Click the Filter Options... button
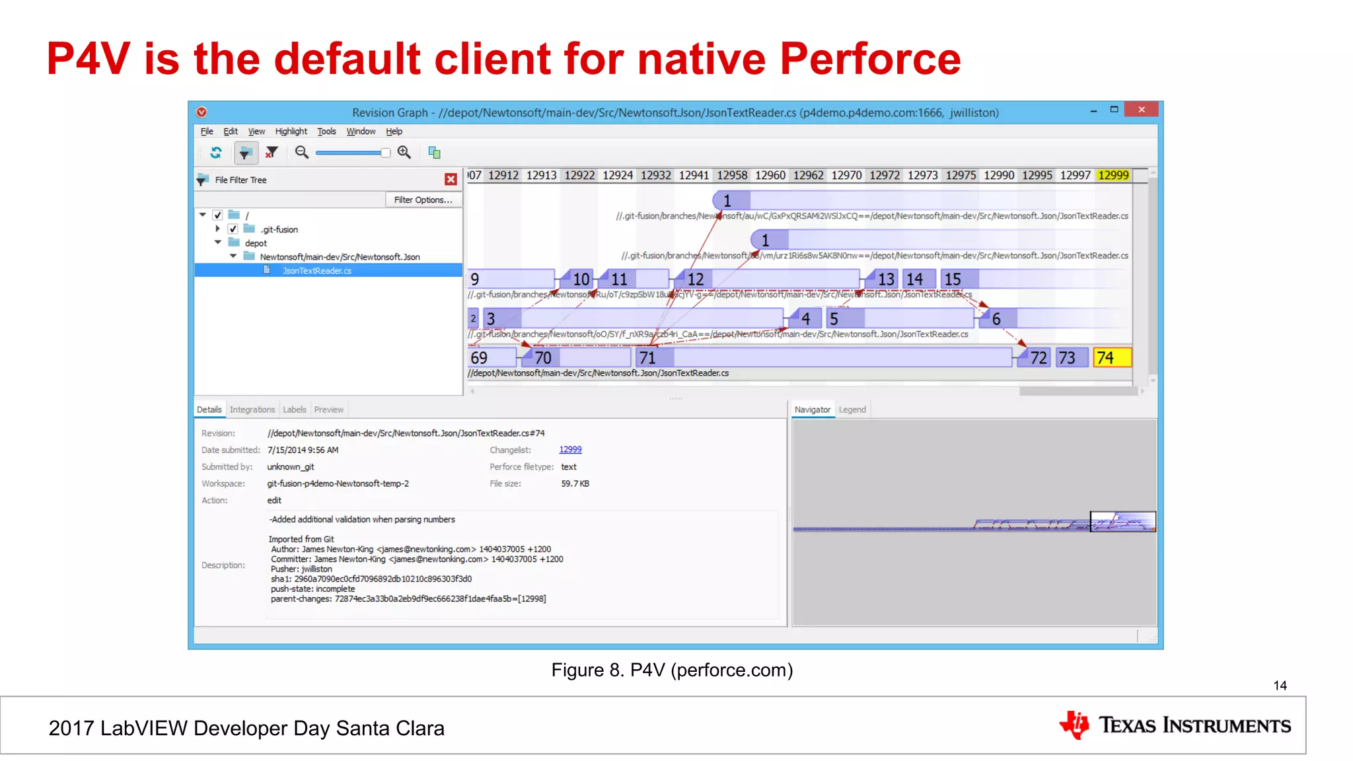 [x=423, y=199]
